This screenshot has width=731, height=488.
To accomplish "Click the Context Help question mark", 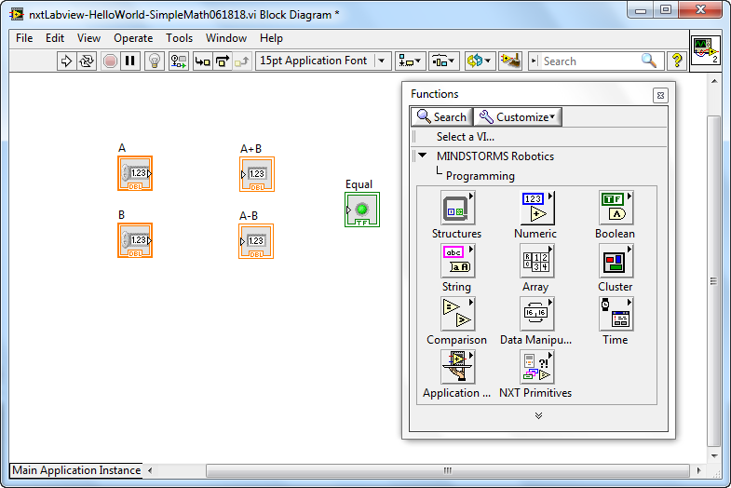I will pyautogui.click(x=677, y=61).
